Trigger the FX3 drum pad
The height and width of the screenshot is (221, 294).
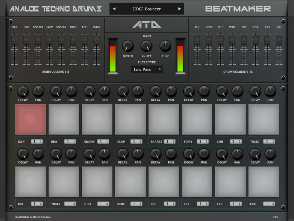coord(230,182)
